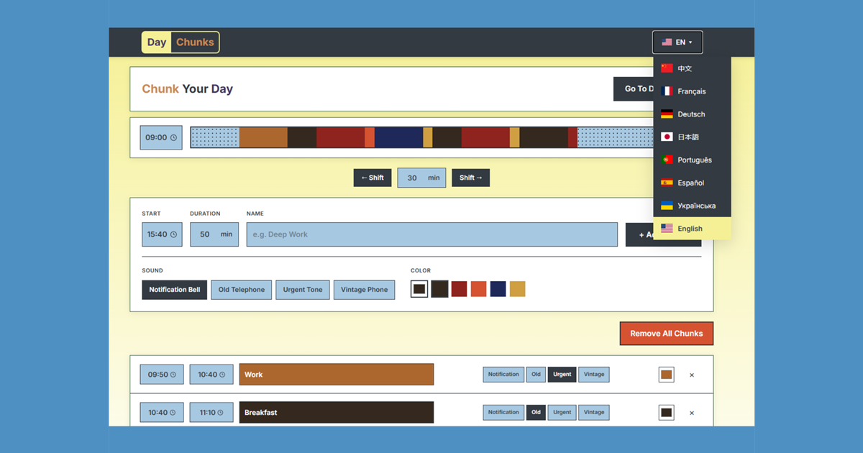Select the Urgent Tone sound
The width and height of the screenshot is (863, 453).
point(303,290)
